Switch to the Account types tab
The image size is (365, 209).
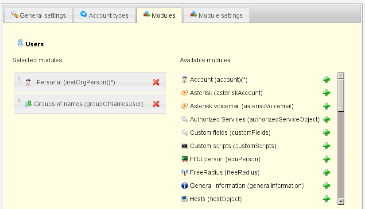click(104, 15)
